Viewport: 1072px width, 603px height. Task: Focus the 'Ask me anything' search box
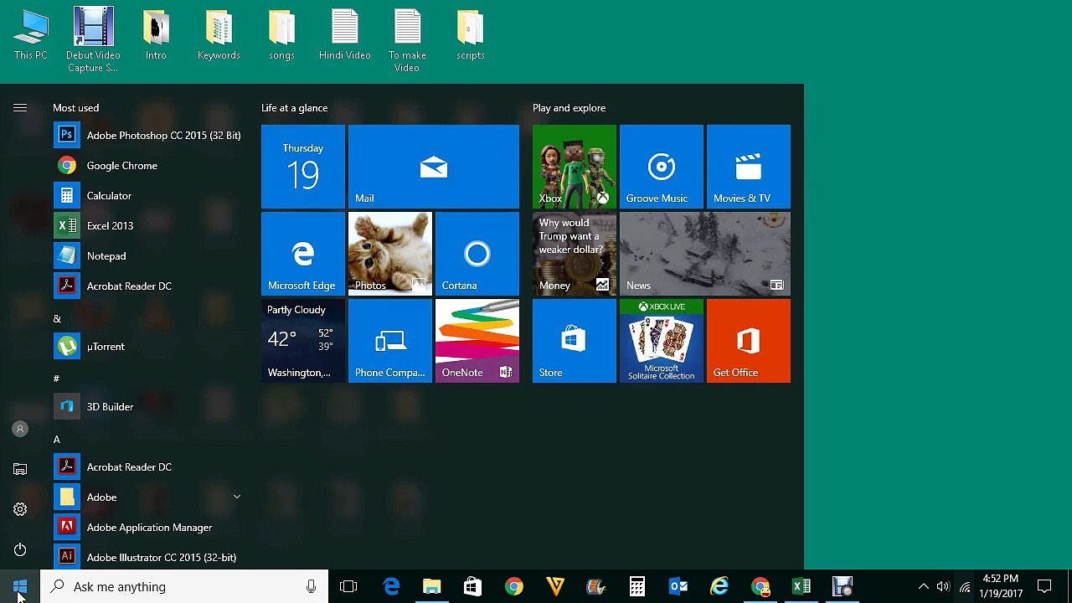point(184,586)
